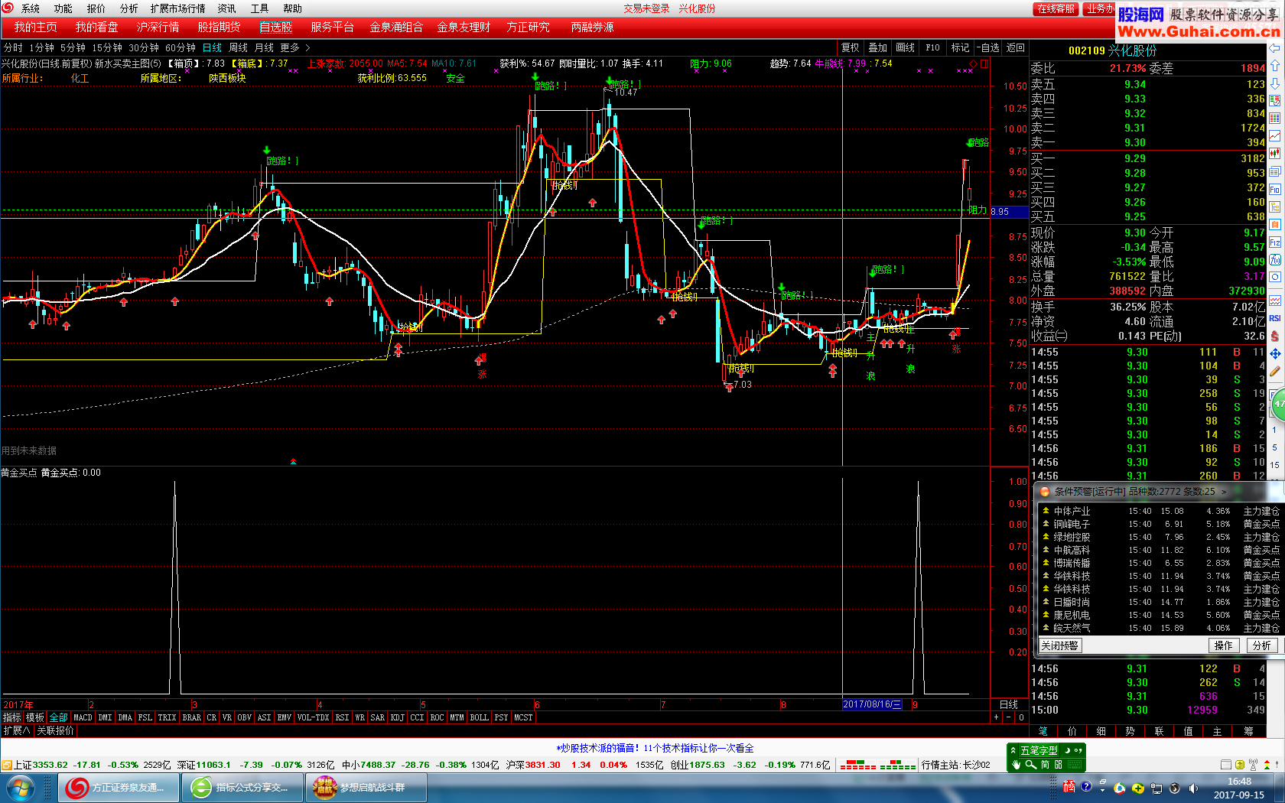Expand the 更多 period options
Image resolution: width=1285 pixels, height=803 pixels.
(294, 47)
